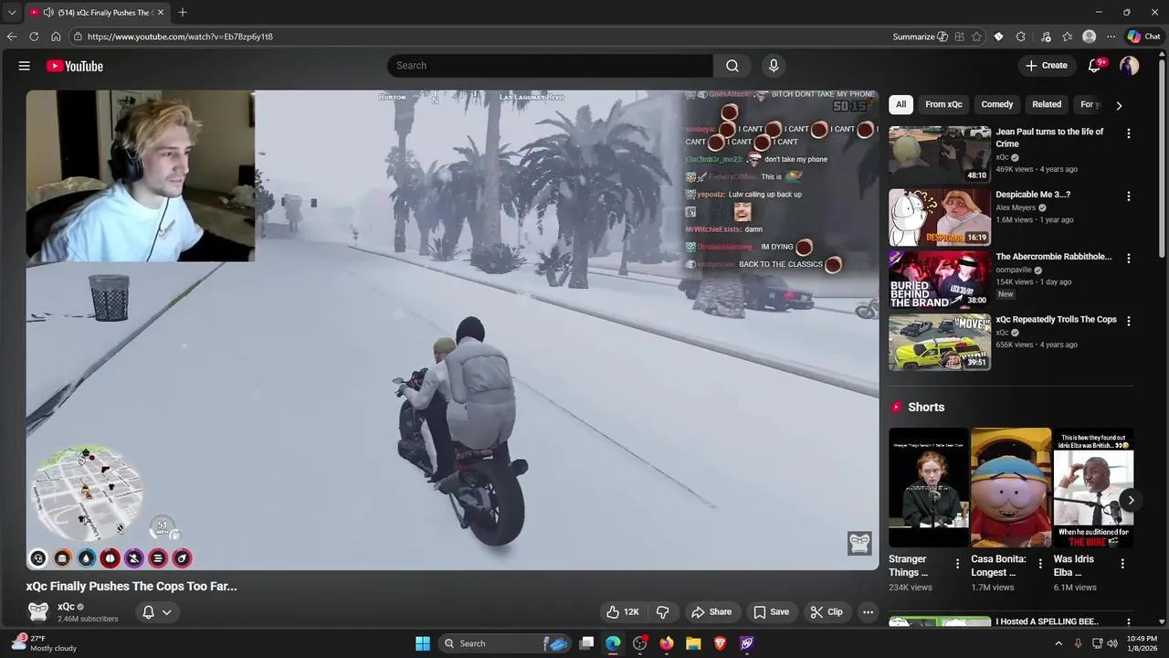Open options for the Was Idris Elba short
This screenshot has height=658, width=1169.
(1122, 564)
